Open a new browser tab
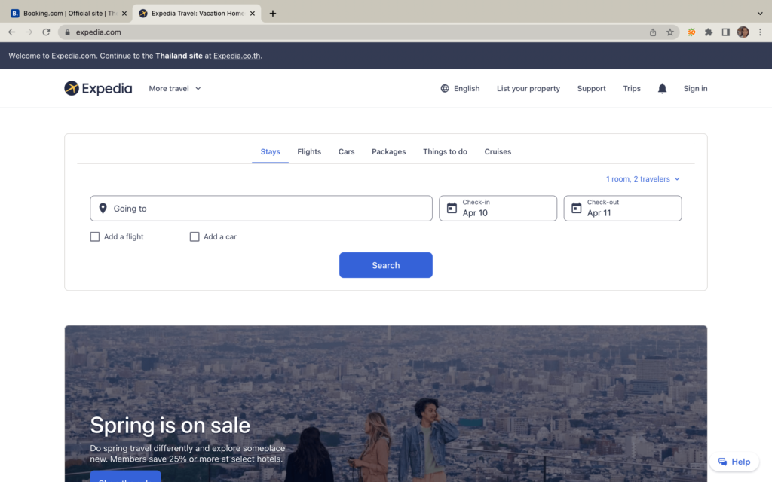 pos(273,14)
